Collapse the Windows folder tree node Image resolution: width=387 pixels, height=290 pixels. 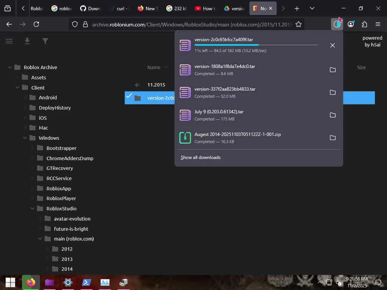click(x=25, y=138)
